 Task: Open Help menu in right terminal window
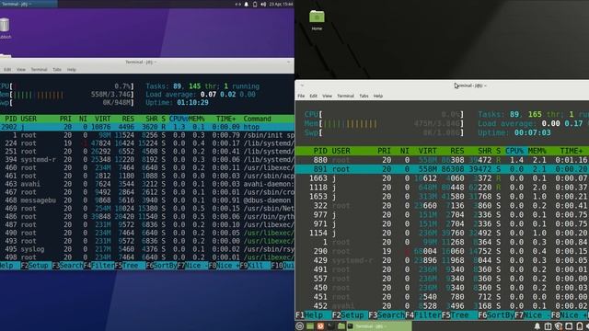click(x=378, y=96)
